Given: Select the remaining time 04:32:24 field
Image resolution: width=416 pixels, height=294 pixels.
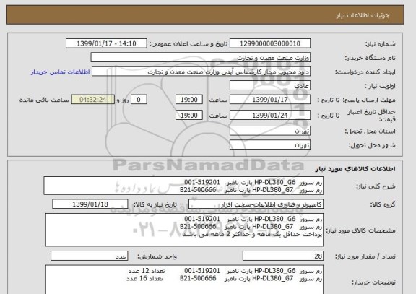Looking at the screenshot, I should (x=93, y=100).
